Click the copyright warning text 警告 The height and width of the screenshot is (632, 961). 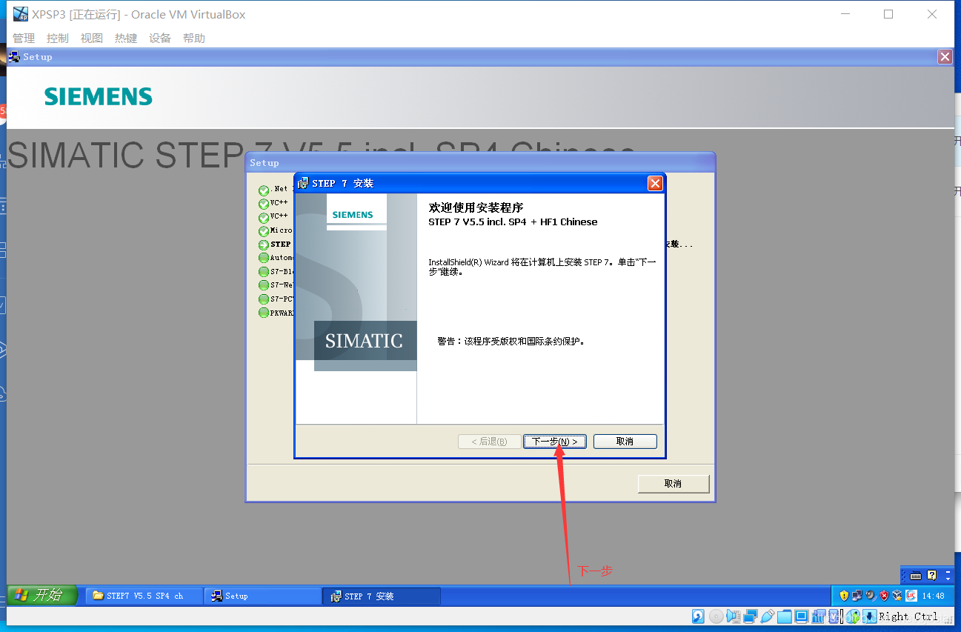(511, 342)
